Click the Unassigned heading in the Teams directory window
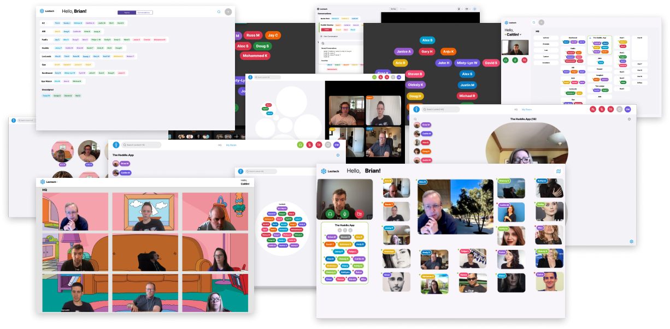Viewport: 670px width, 329px height. click(x=48, y=89)
